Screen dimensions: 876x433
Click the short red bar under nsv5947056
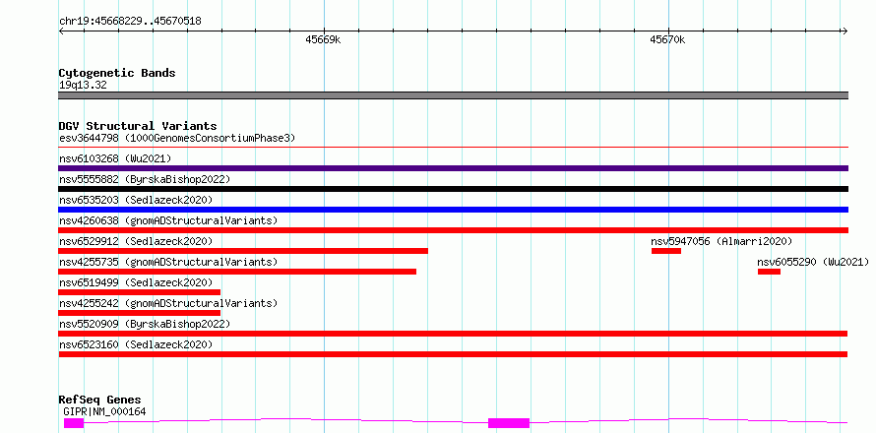(x=666, y=251)
